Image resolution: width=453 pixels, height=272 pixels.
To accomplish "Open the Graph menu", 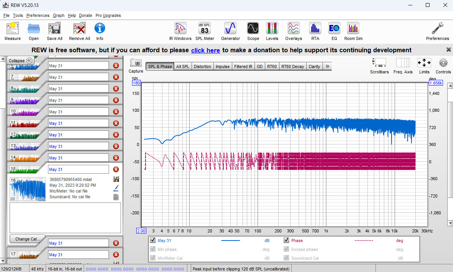I will point(59,16).
